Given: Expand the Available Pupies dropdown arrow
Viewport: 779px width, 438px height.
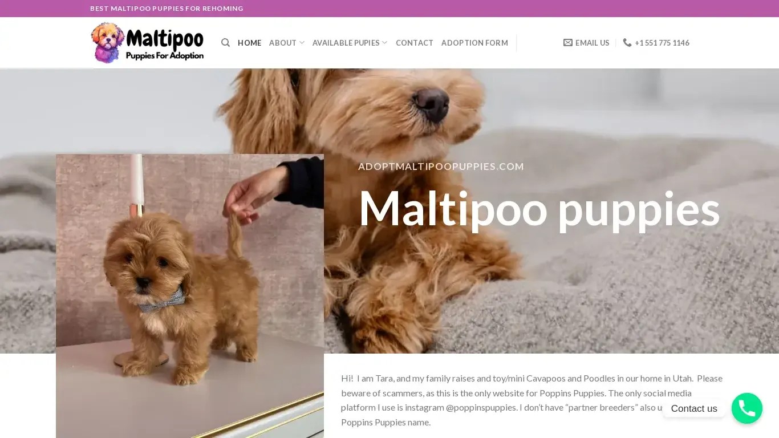Looking at the screenshot, I should (x=384, y=43).
